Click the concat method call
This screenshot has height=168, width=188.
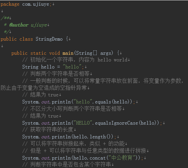97,158
